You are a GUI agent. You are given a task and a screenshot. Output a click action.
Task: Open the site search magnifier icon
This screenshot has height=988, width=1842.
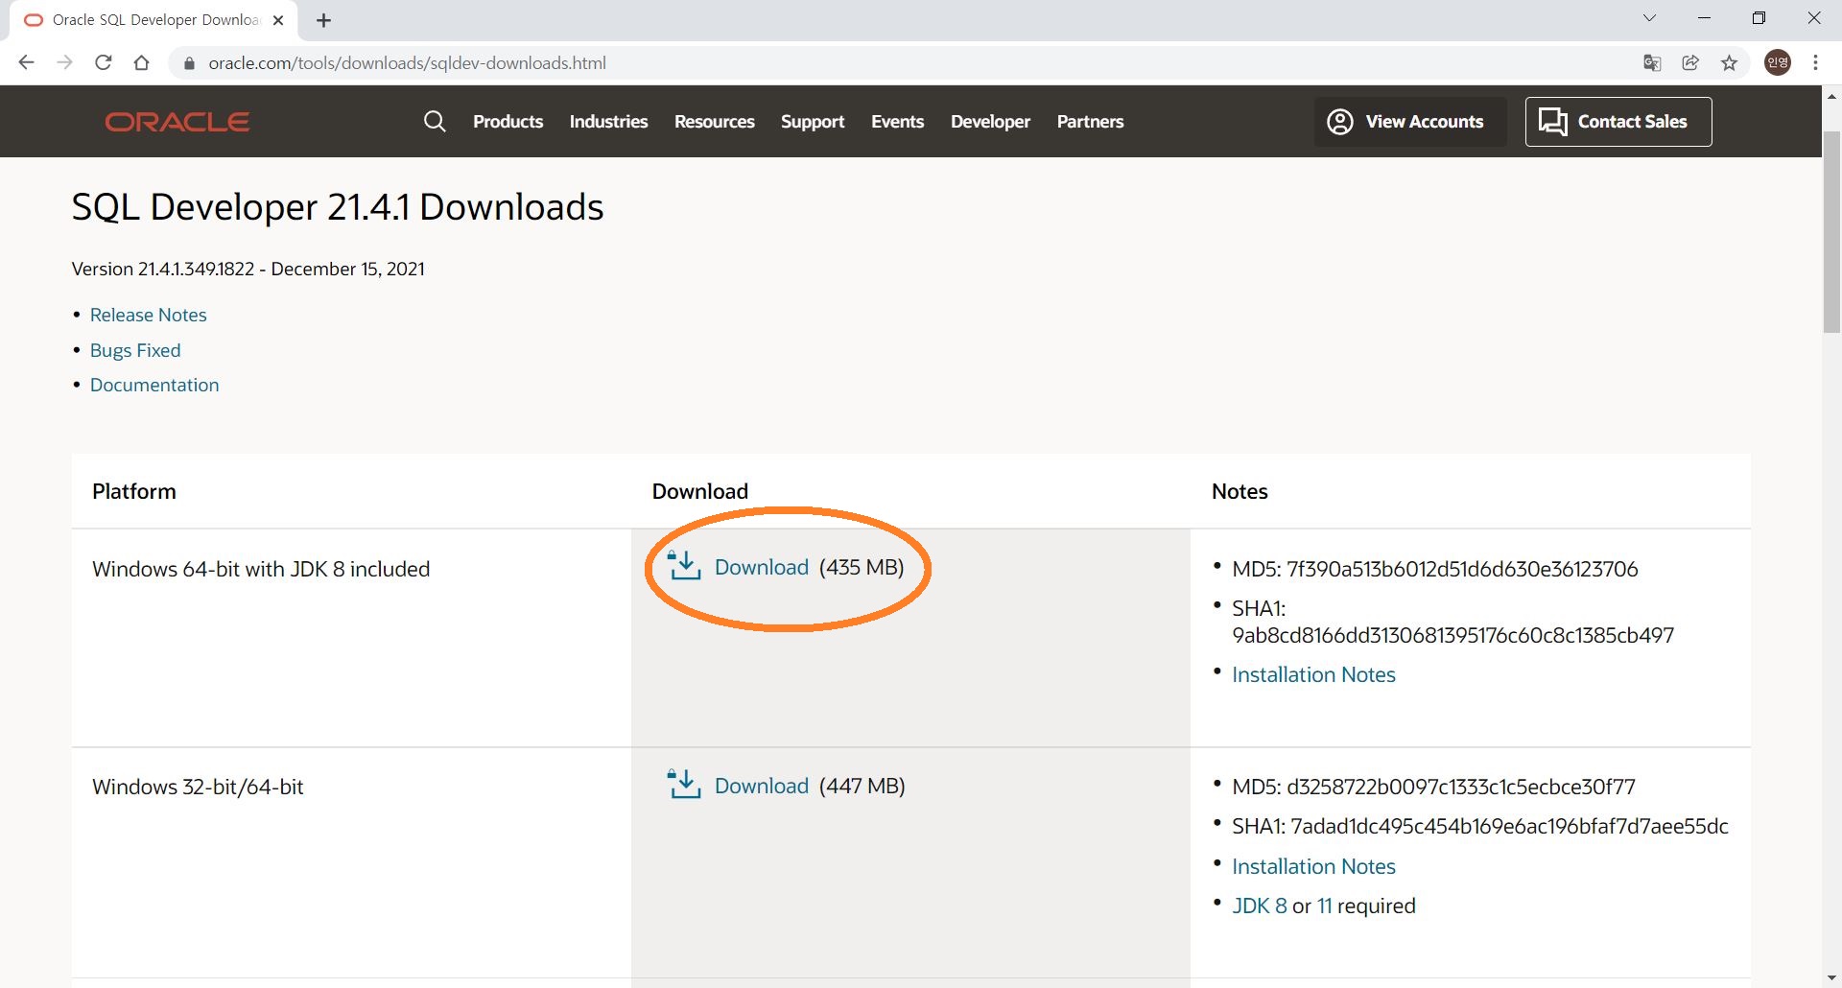tap(435, 121)
